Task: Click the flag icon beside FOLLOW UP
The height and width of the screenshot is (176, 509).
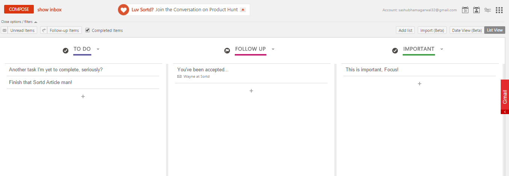Action: pyautogui.click(x=227, y=50)
